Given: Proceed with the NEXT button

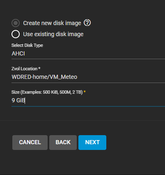Looking at the screenshot, I should click(x=92, y=143).
